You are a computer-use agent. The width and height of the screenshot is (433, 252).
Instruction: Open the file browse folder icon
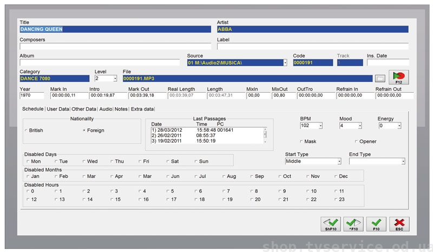coord(380,79)
